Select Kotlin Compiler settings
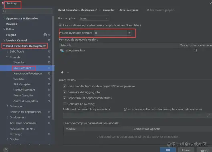212x152 pixels. coord(23,95)
